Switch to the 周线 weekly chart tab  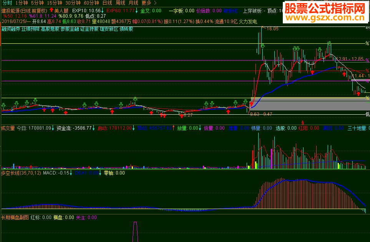[x=120, y=3]
